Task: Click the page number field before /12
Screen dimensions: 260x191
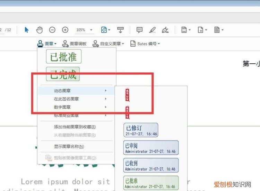Action: coord(2,30)
